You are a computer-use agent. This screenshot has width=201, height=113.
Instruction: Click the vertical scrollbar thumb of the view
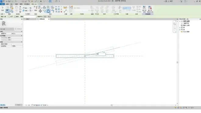(x=178, y=62)
